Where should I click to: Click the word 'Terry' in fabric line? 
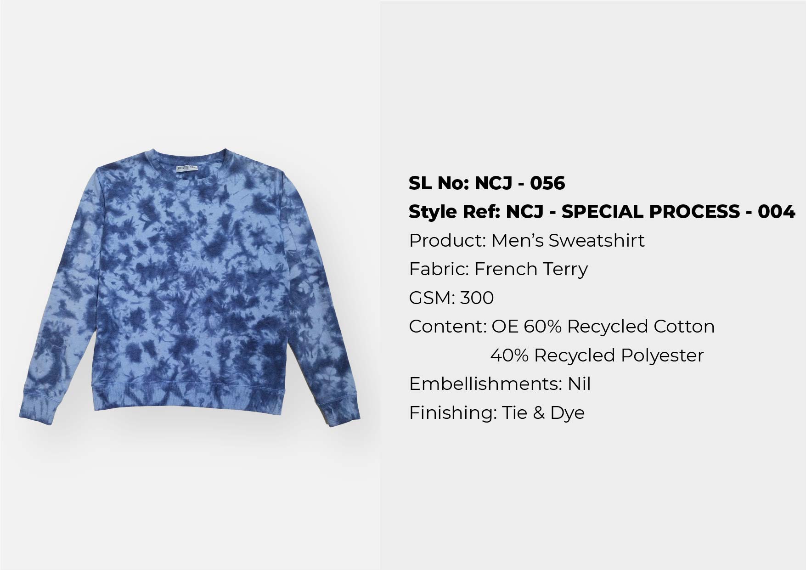tap(559, 269)
